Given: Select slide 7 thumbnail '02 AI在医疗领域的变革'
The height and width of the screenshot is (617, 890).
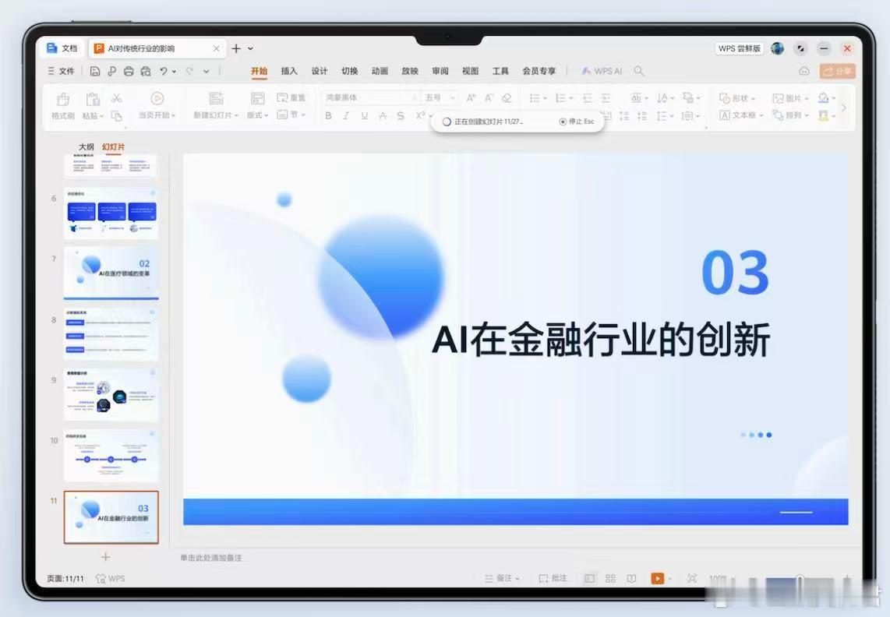Looking at the screenshot, I should 111,272.
